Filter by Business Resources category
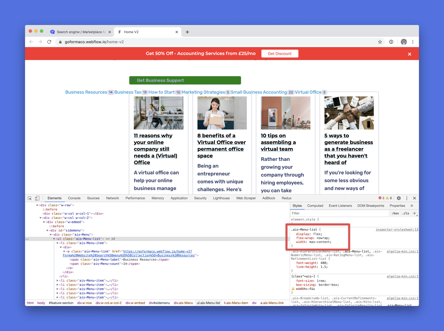444x331 pixels. pyautogui.click(x=86, y=92)
